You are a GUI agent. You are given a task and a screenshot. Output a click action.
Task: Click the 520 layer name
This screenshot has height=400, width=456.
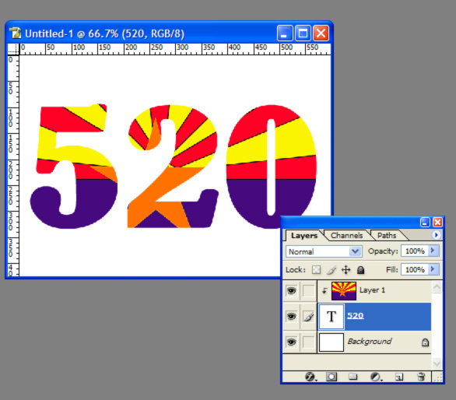[356, 316]
